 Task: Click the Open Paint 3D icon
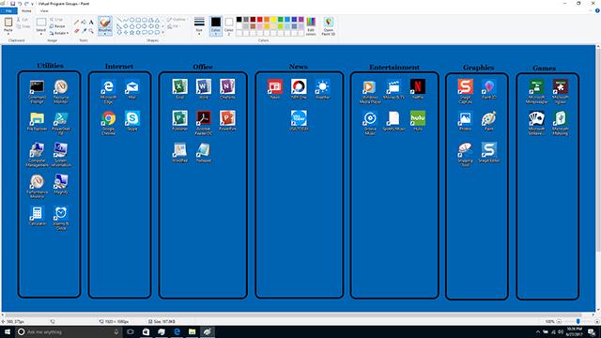tap(328, 22)
